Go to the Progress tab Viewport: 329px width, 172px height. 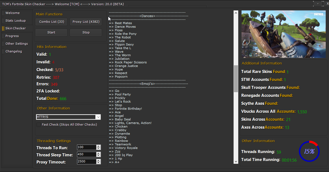17,36
